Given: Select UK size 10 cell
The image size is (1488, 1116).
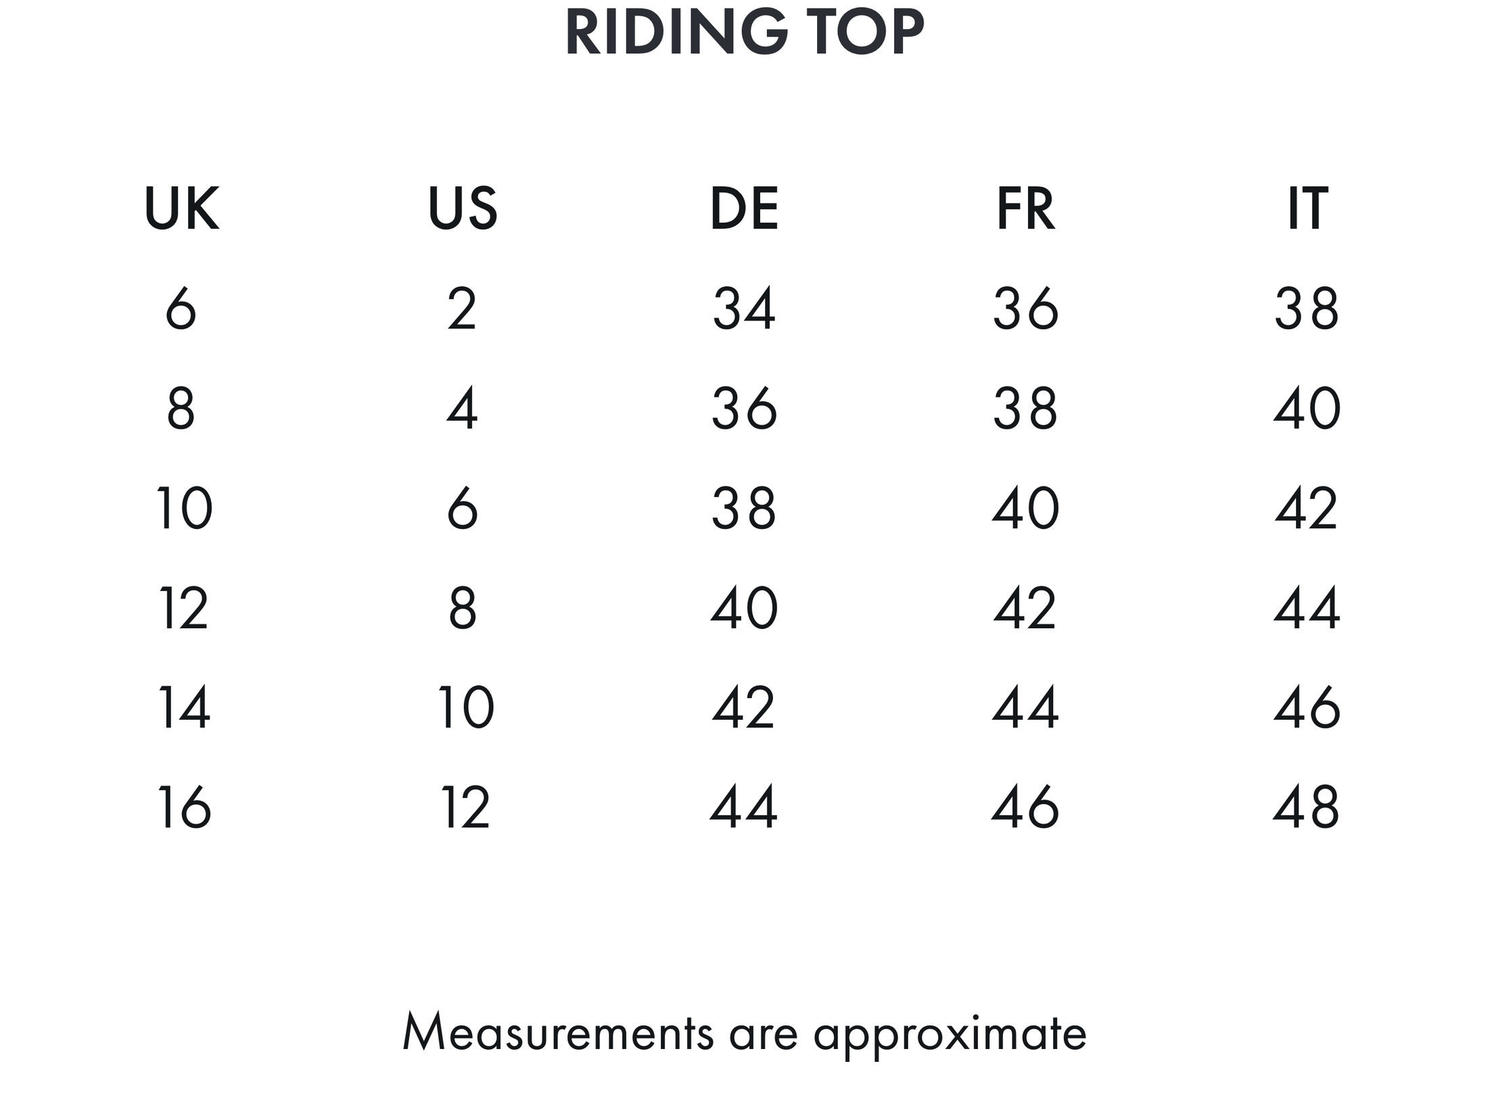Looking at the screenshot, I should pyautogui.click(x=184, y=508).
